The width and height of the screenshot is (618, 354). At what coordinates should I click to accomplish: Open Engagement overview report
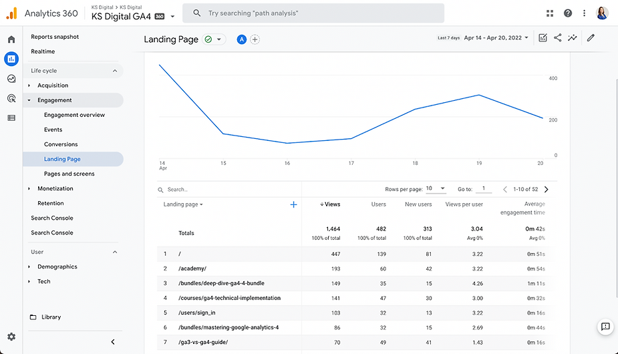pyautogui.click(x=74, y=115)
